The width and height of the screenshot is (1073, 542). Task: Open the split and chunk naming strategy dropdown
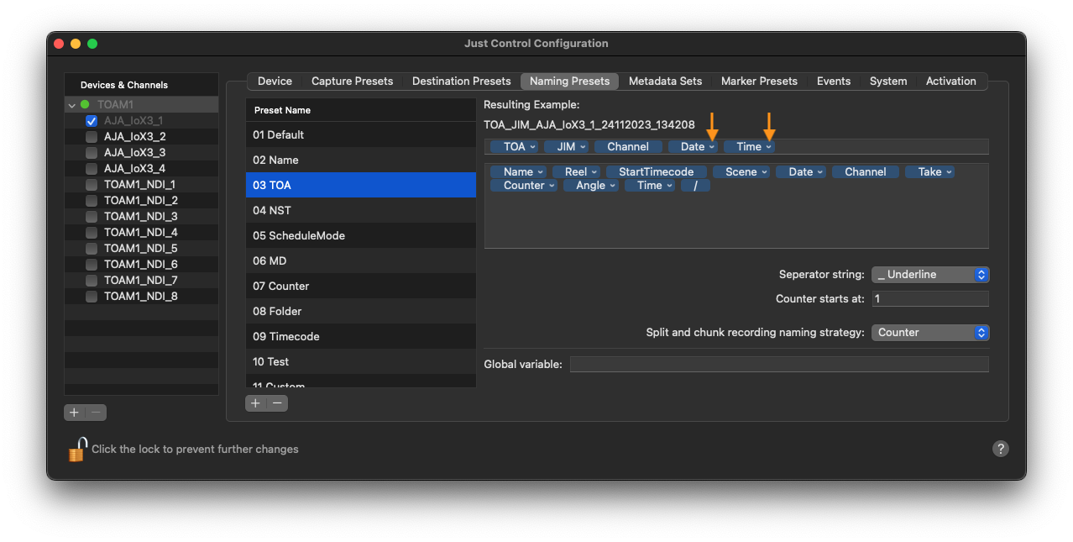[x=930, y=333]
